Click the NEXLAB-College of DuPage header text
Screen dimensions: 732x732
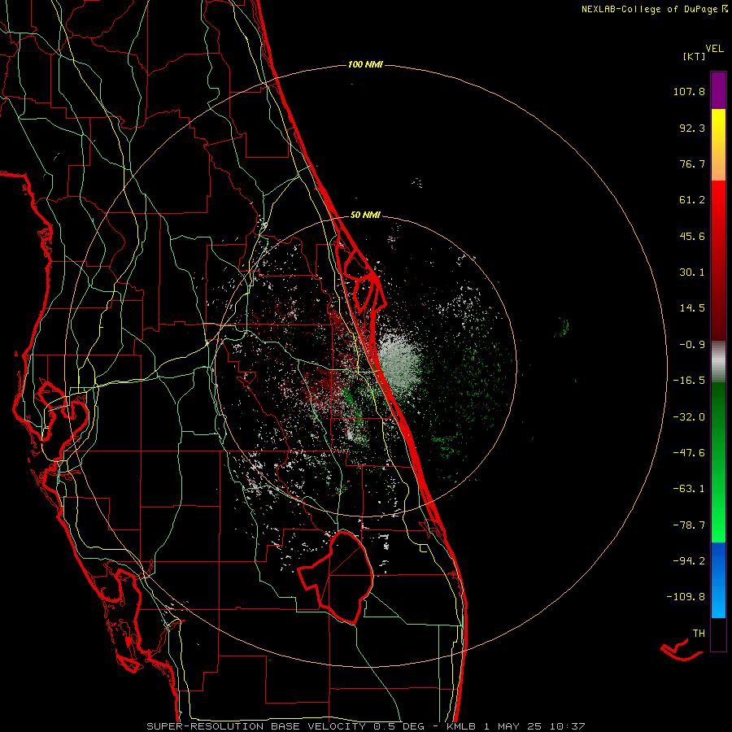click(654, 9)
